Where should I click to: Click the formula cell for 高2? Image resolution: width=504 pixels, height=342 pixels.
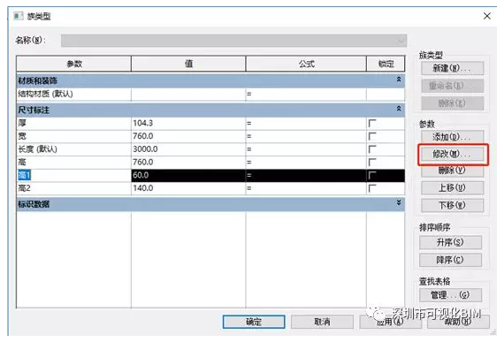(x=306, y=188)
